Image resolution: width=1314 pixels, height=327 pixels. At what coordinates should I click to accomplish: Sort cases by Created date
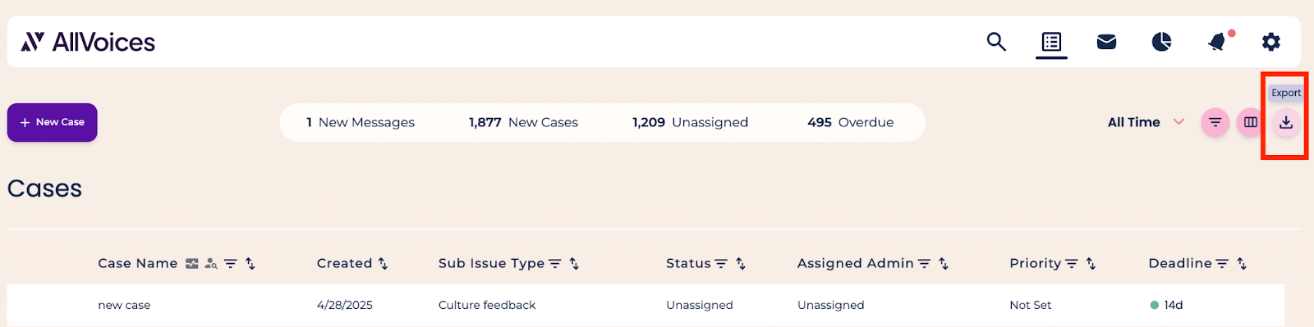(x=383, y=264)
